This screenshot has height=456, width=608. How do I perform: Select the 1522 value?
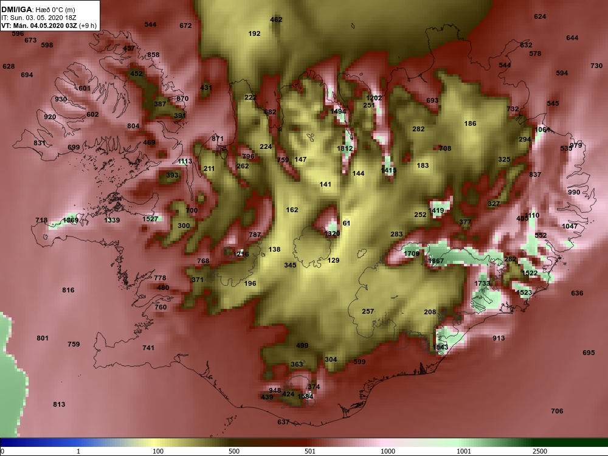(530, 273)
